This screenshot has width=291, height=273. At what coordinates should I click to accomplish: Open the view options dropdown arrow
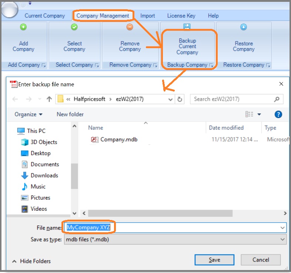(259, 114)
